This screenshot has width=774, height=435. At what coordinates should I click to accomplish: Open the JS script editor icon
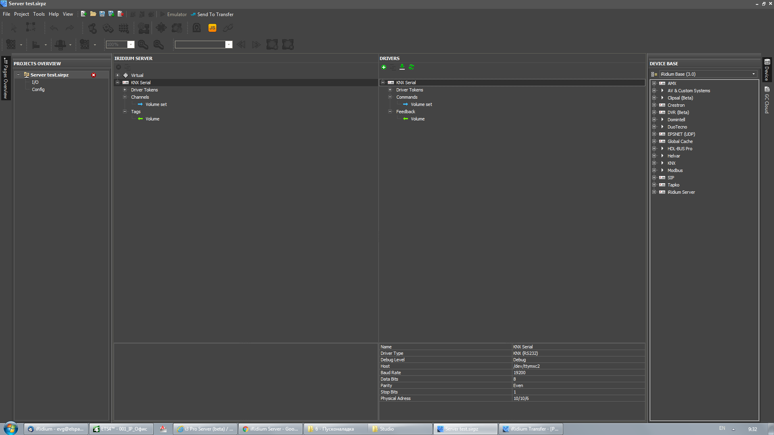[212, 28]
